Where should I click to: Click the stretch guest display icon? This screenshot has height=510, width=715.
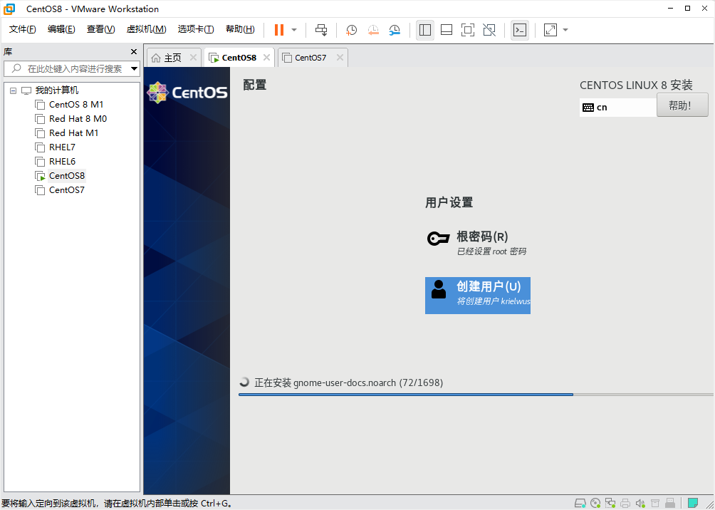click(x=550, y=30)
